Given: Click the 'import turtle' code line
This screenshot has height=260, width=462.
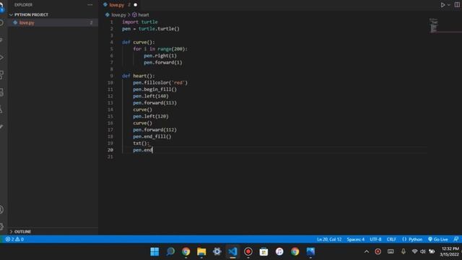Looking at the screenshot, I should click(x=139, y=22).
